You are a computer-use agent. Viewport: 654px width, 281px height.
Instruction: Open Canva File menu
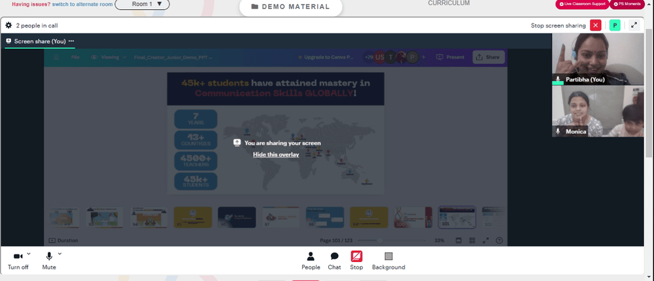pyautogui.click(x=75, y=57)
